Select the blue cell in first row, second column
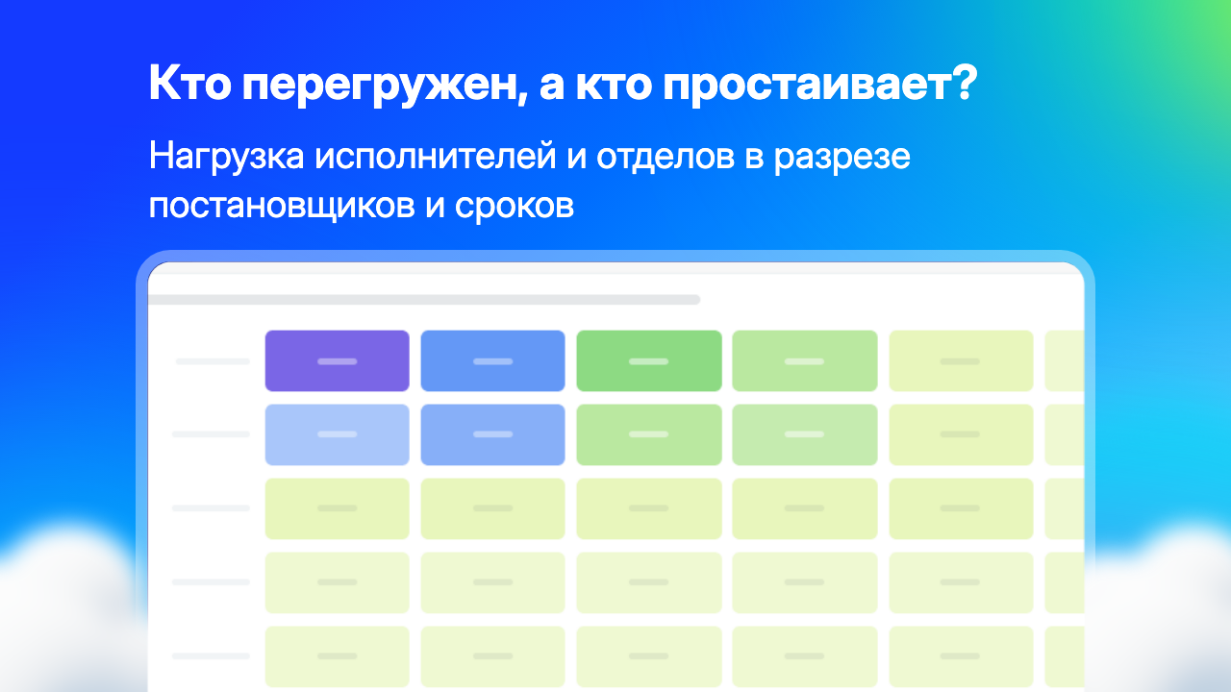 pos(493,360)
